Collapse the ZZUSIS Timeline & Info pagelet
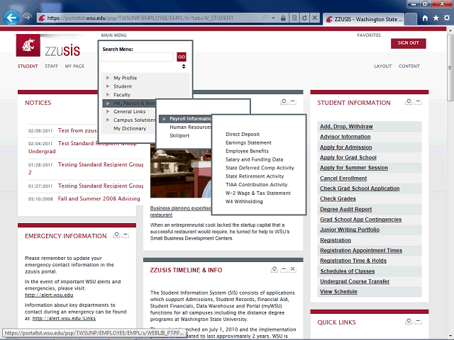Viewport: 454px width, 340px height. [283, 270]
